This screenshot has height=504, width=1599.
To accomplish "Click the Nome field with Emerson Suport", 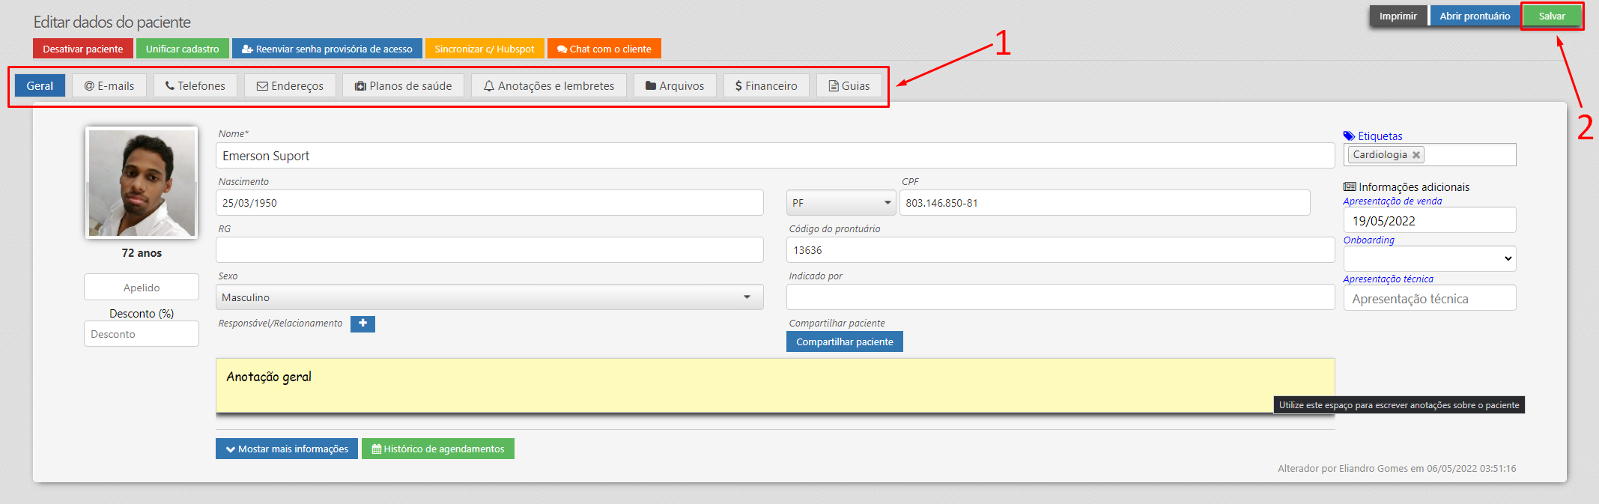I will click(775, 156).
